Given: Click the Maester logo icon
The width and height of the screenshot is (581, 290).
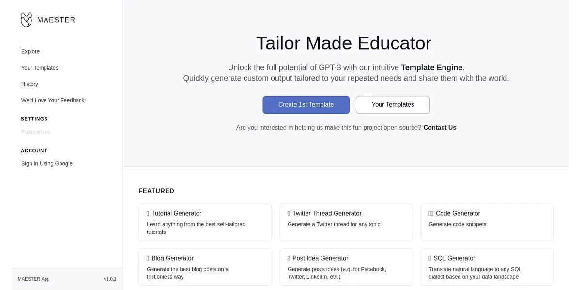Looking at the screenshot, I should pyautogui.click(x=26, y=20).
